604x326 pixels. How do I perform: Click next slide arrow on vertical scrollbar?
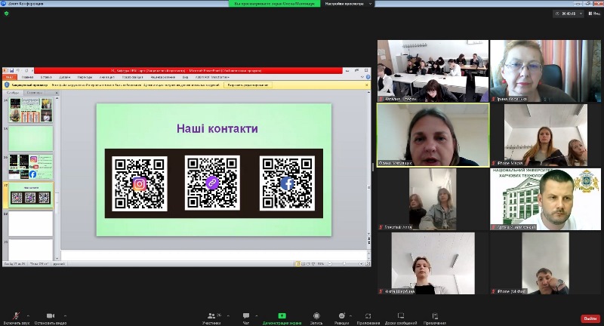(369, 243)
